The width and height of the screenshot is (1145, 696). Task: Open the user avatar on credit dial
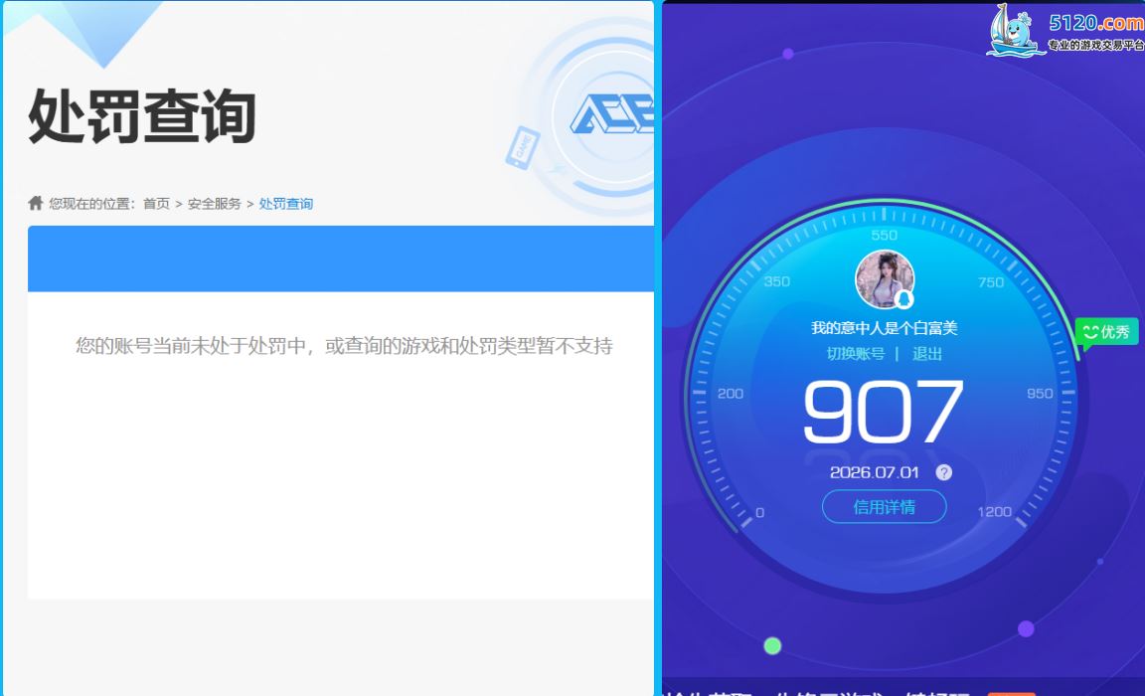coord(885,279)
